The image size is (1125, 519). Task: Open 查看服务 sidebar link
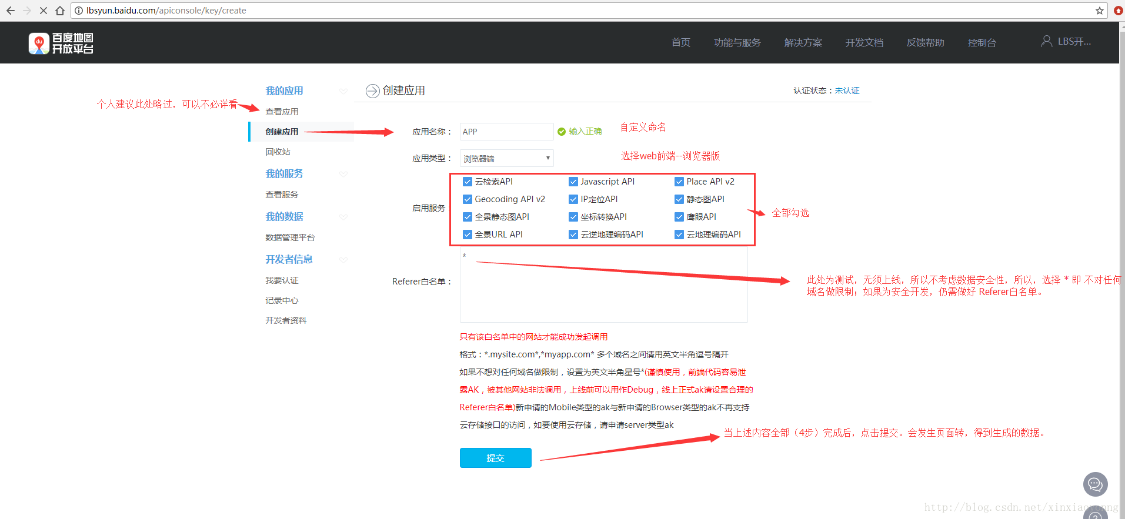[282, 195]
